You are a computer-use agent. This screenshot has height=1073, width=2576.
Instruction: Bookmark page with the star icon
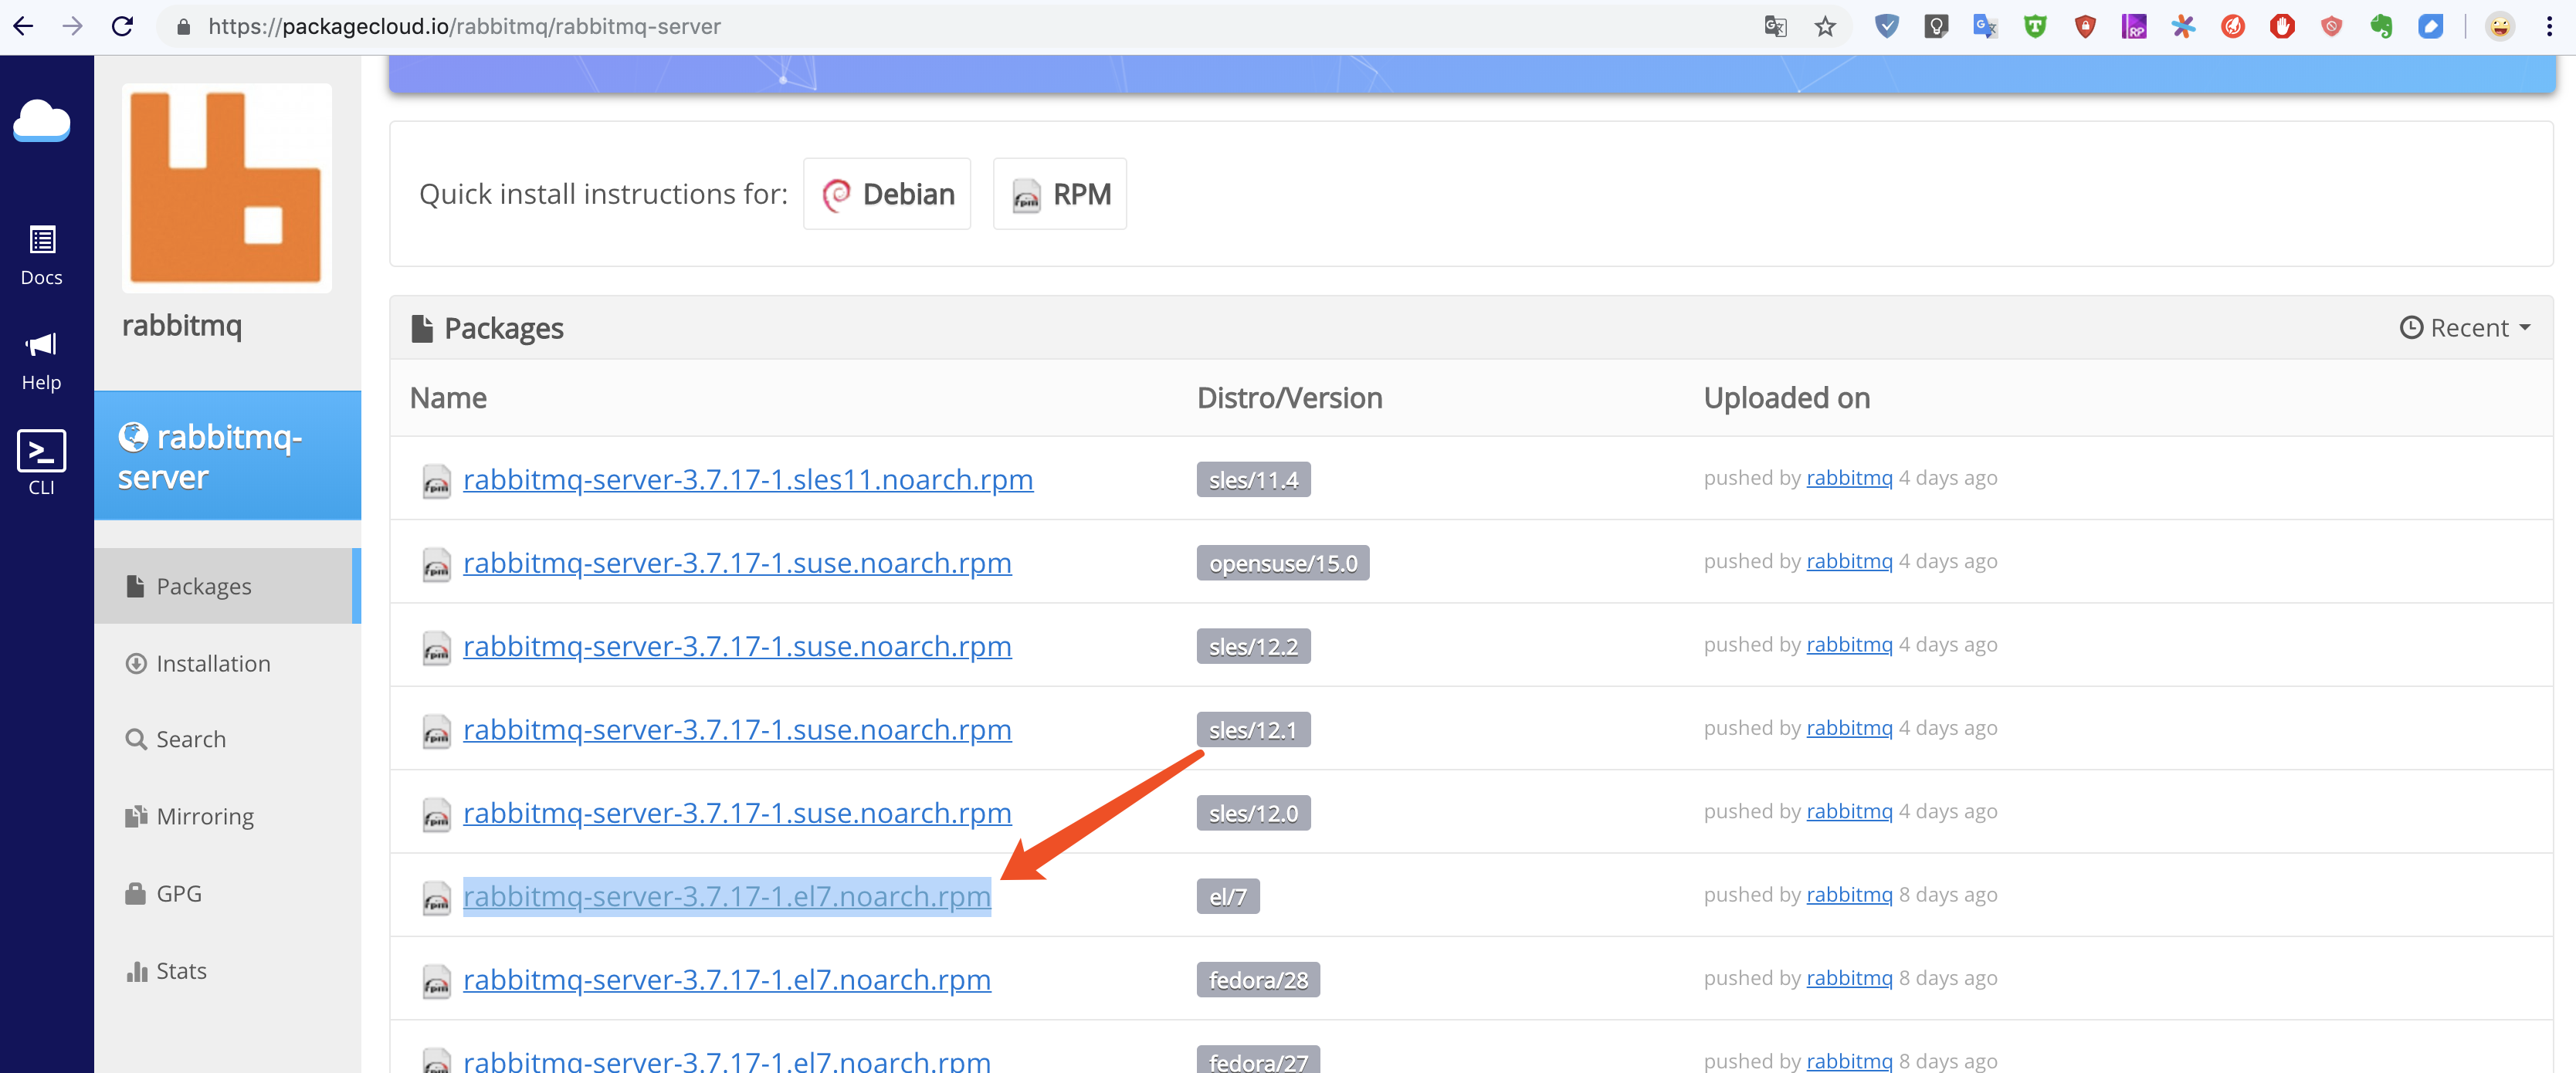[x=1825, y=26]
